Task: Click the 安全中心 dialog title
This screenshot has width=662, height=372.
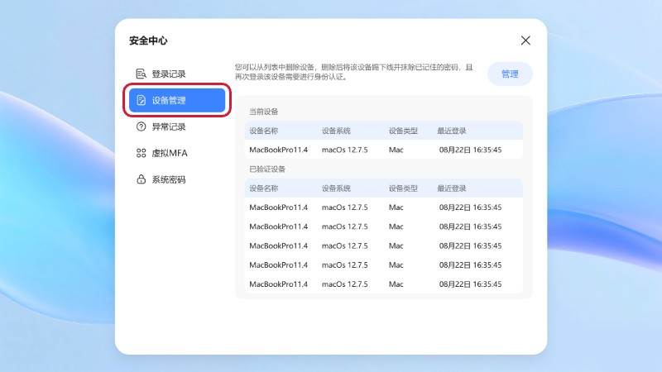Action: tap(148, 41)
